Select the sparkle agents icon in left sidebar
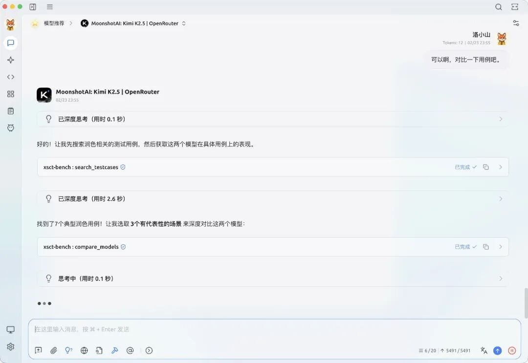 (10, 60)
